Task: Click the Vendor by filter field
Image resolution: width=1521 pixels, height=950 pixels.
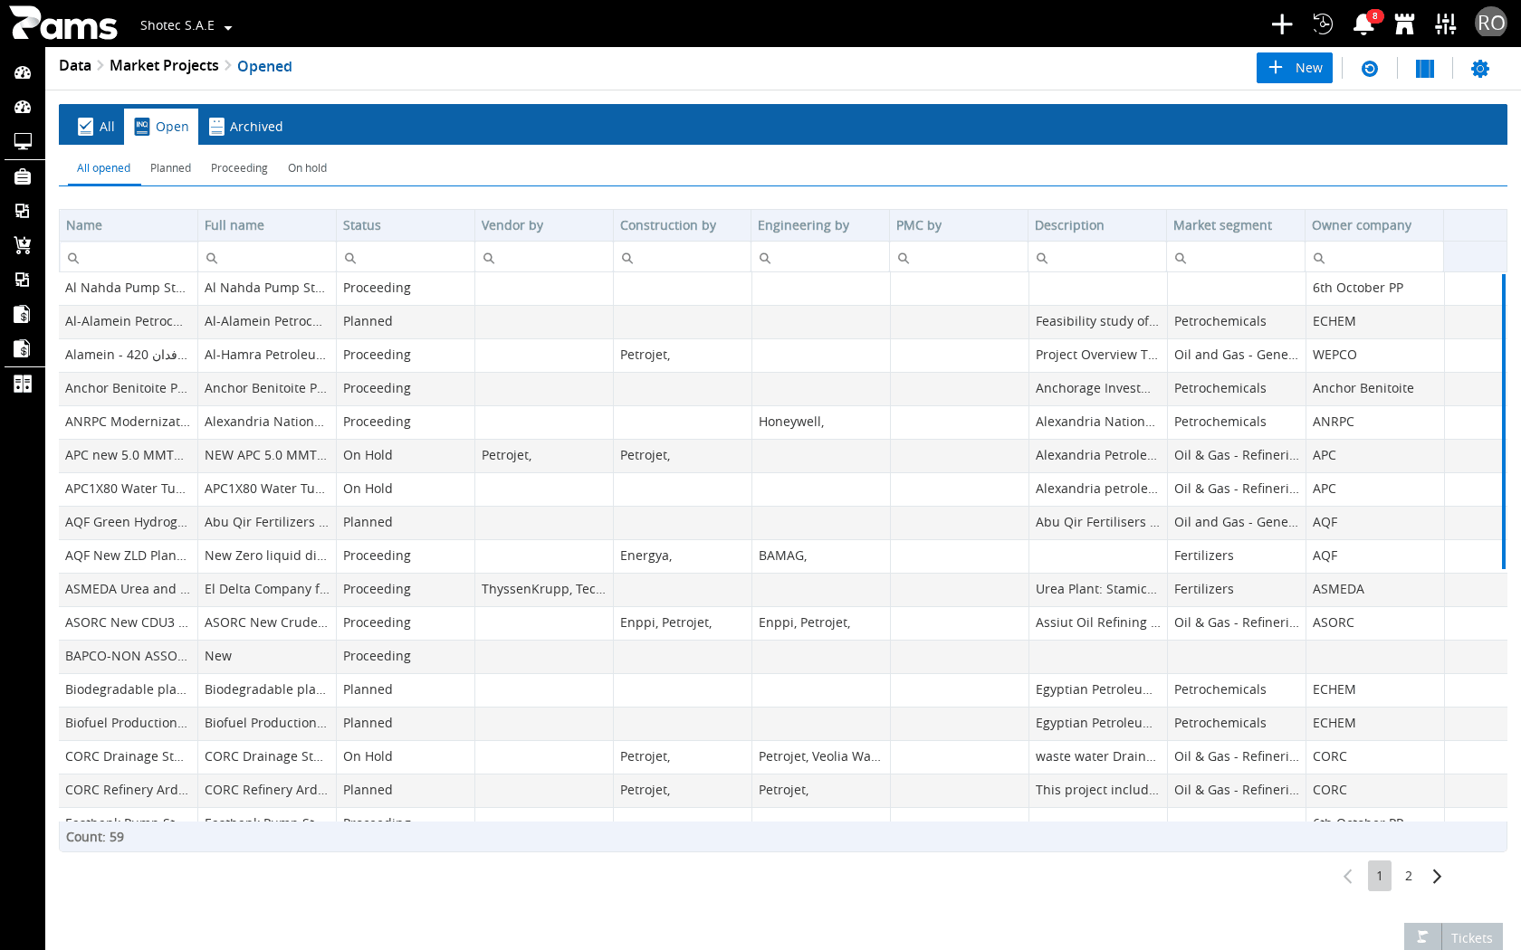Action: [x=544, y=257]
